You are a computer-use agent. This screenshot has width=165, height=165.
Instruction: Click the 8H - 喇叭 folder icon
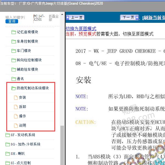click(x=8, y=154)
